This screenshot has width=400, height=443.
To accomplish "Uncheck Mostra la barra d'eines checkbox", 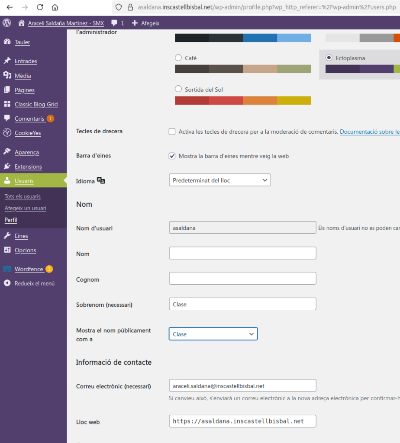I will pyautogui.click(x=172, y=156).
